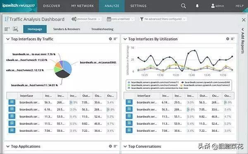
Task: Switch to the Homepage tab
Action: click(35, 29)
